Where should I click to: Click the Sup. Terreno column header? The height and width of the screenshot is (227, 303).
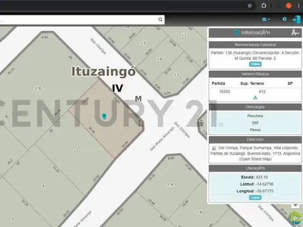point(252,83)
